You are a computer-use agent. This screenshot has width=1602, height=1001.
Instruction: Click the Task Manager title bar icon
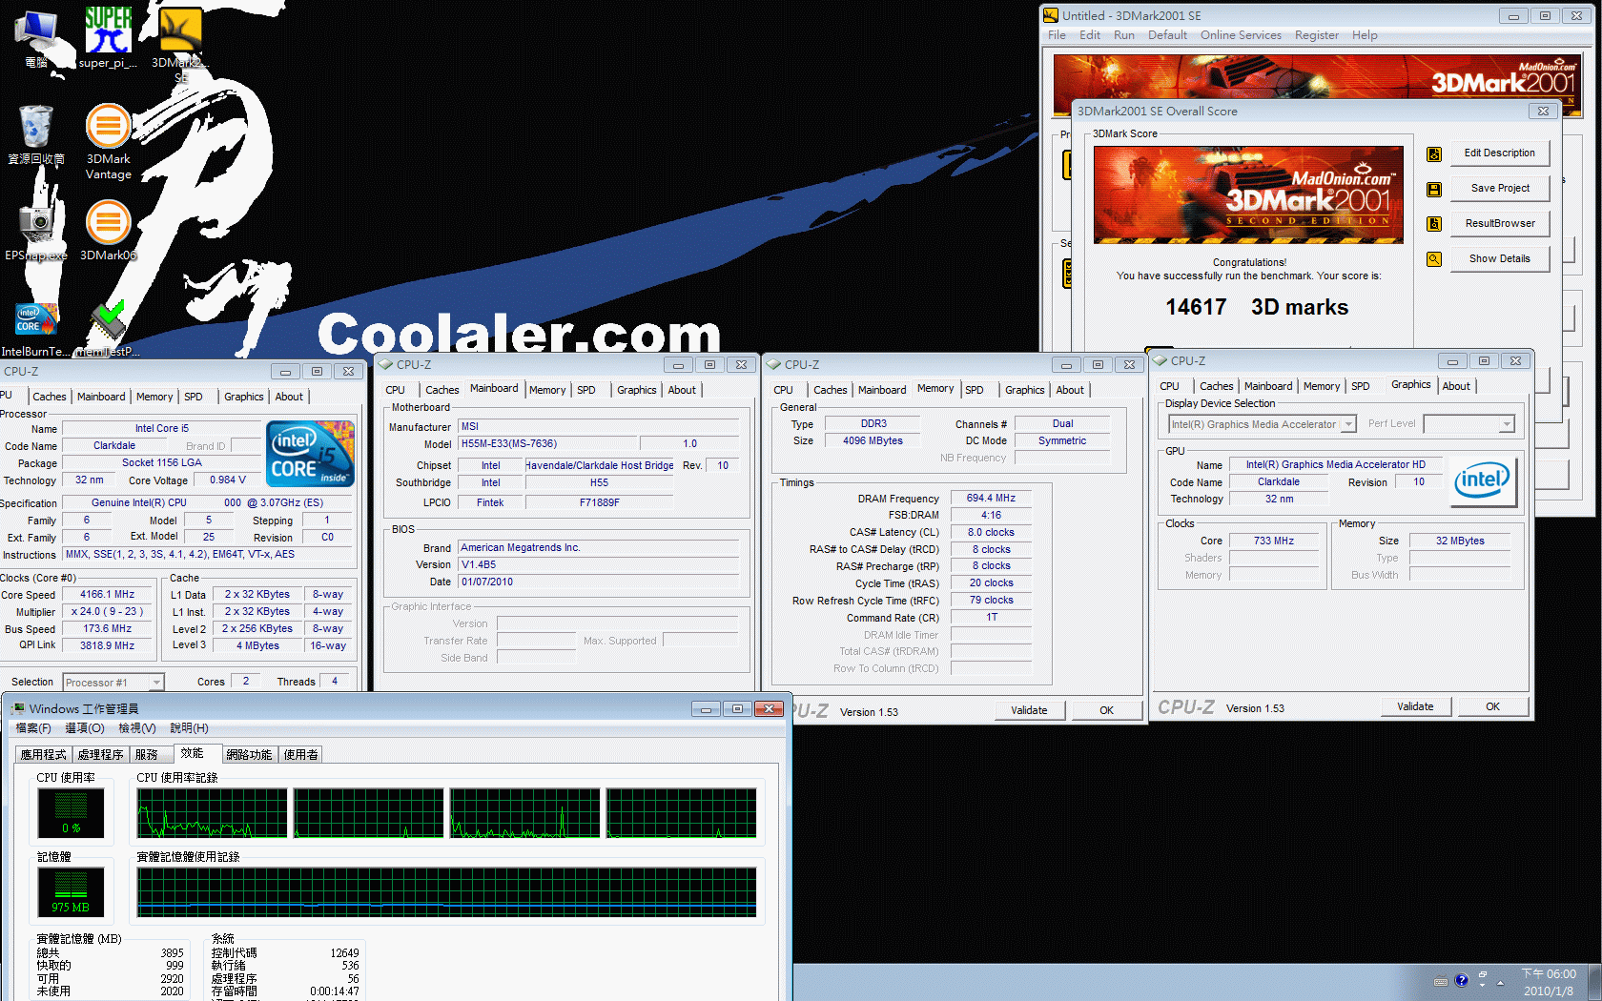point(18,708)
